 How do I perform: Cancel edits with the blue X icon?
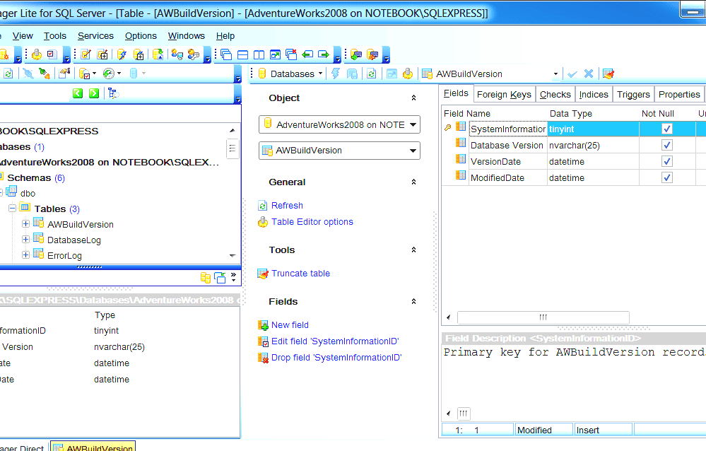point(588,74)
